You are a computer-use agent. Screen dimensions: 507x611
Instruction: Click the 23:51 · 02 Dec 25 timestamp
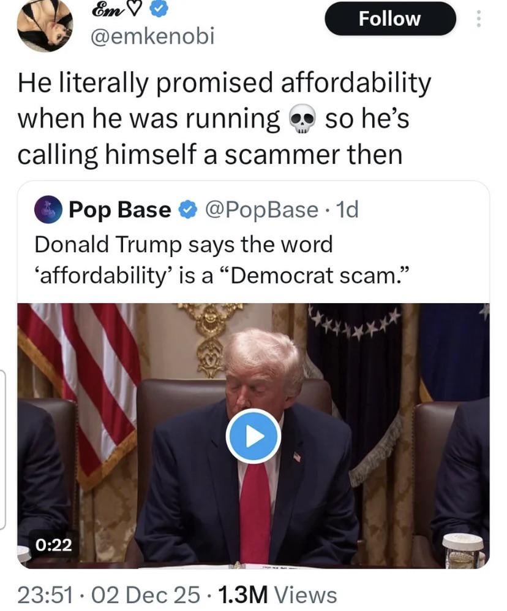point(109,595)
